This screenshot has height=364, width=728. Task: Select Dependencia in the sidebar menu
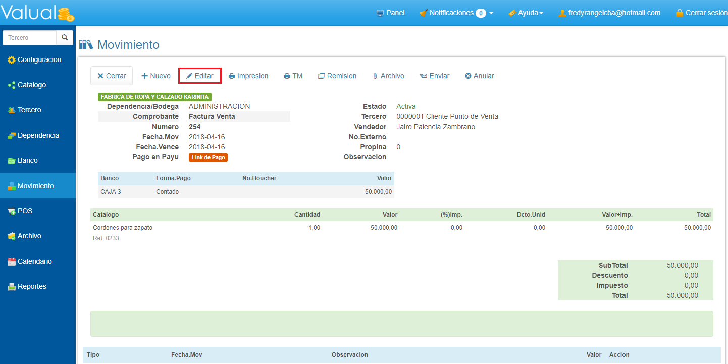tap(38, 135)
